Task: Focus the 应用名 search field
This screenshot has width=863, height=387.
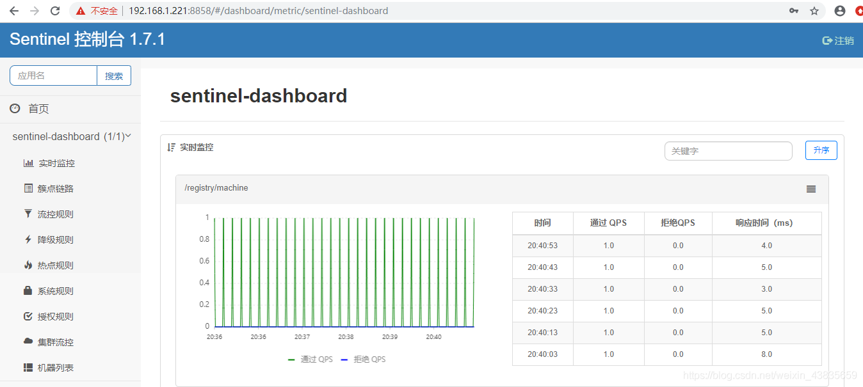Action: point(54,75)
